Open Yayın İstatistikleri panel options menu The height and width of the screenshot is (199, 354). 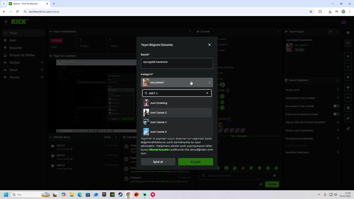[x=190, y=32]
